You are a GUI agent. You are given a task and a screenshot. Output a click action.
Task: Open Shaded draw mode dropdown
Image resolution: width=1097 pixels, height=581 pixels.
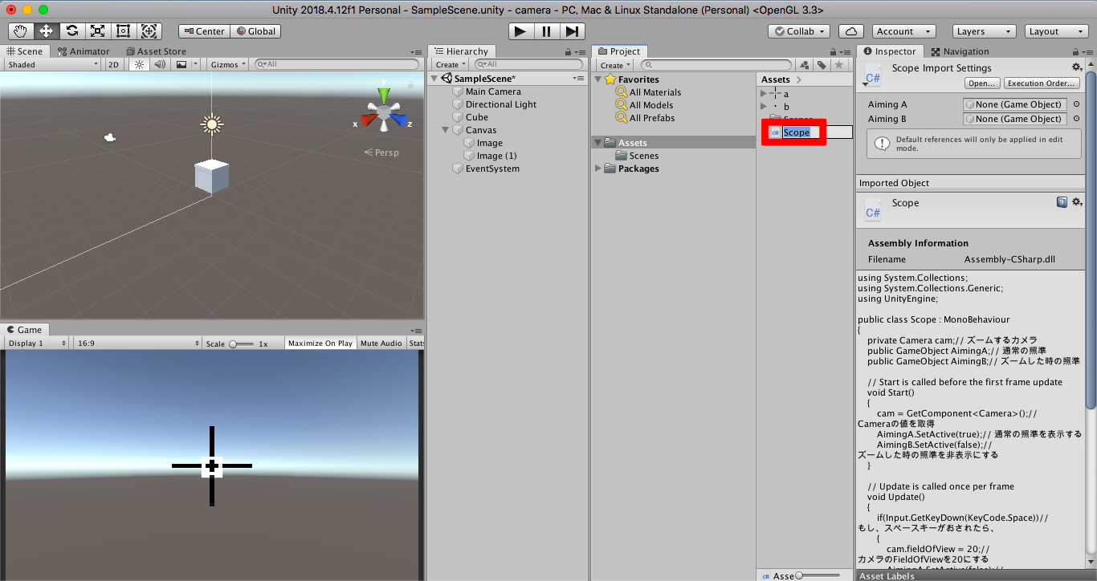pos(52,64)
